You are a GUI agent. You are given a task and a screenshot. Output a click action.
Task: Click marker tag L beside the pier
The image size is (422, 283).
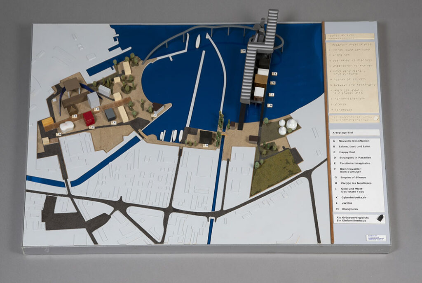tap(275, 74)
